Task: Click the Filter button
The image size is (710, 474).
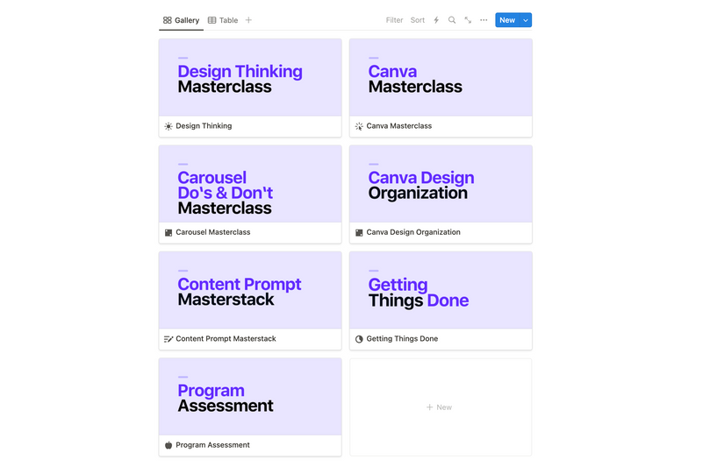Action: click(x=395, y=20)
